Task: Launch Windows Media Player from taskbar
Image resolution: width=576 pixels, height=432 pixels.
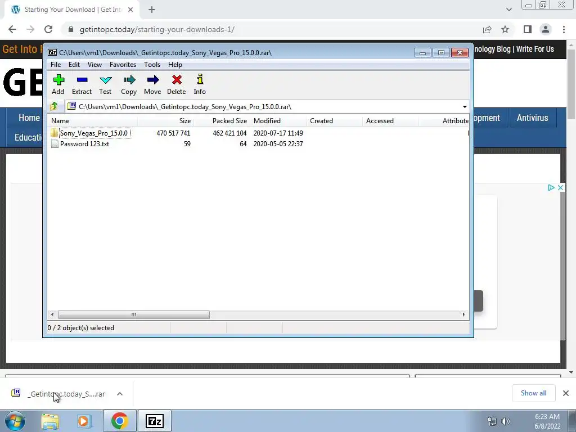Action: [84, 421]
